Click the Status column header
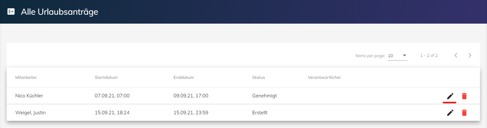Screen dimensions: 487x128 tap(258, 78)
